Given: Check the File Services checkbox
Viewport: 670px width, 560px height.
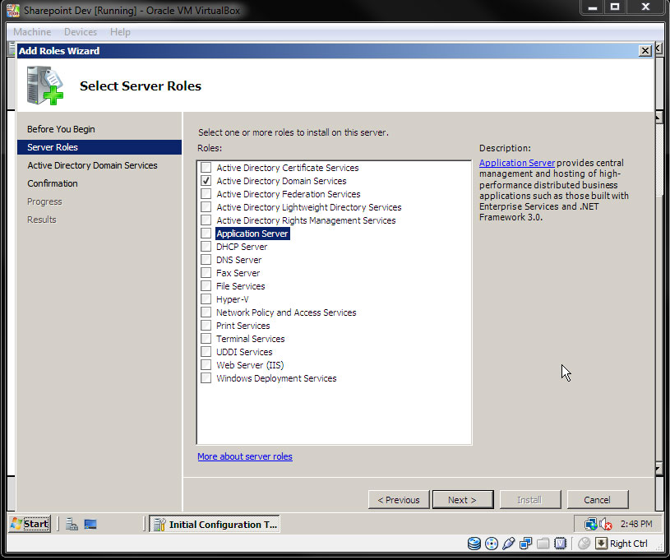Looking at the screenshot, I should point(206,286).
